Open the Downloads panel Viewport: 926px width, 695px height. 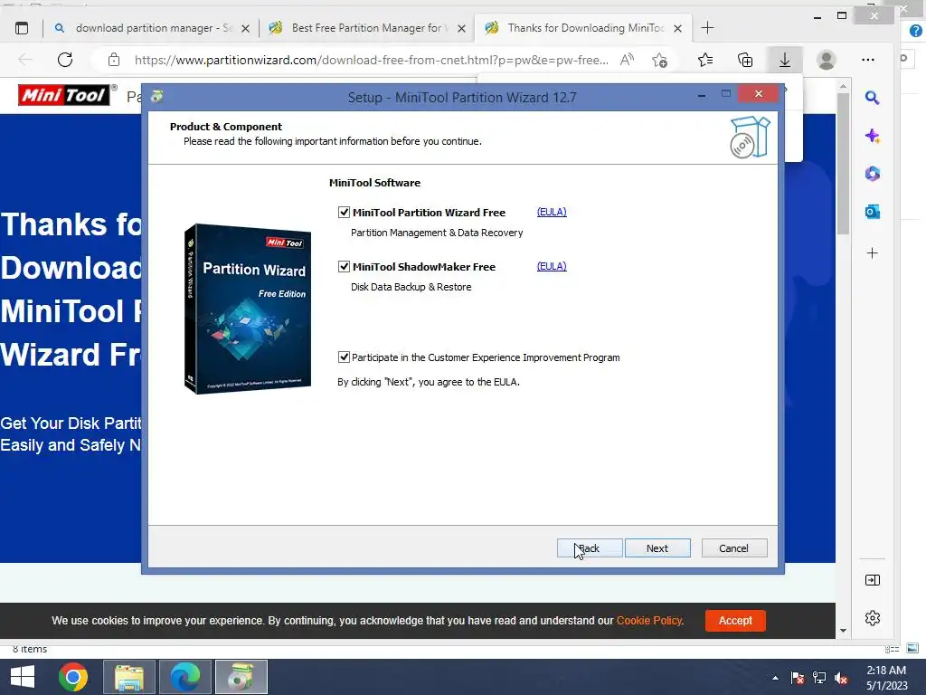pos(785,60)
